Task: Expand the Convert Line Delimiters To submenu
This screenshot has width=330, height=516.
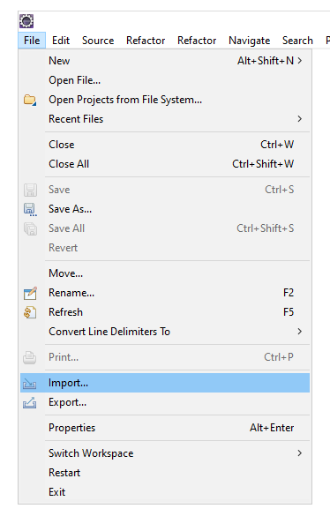Action: click(x=300, y=332)
